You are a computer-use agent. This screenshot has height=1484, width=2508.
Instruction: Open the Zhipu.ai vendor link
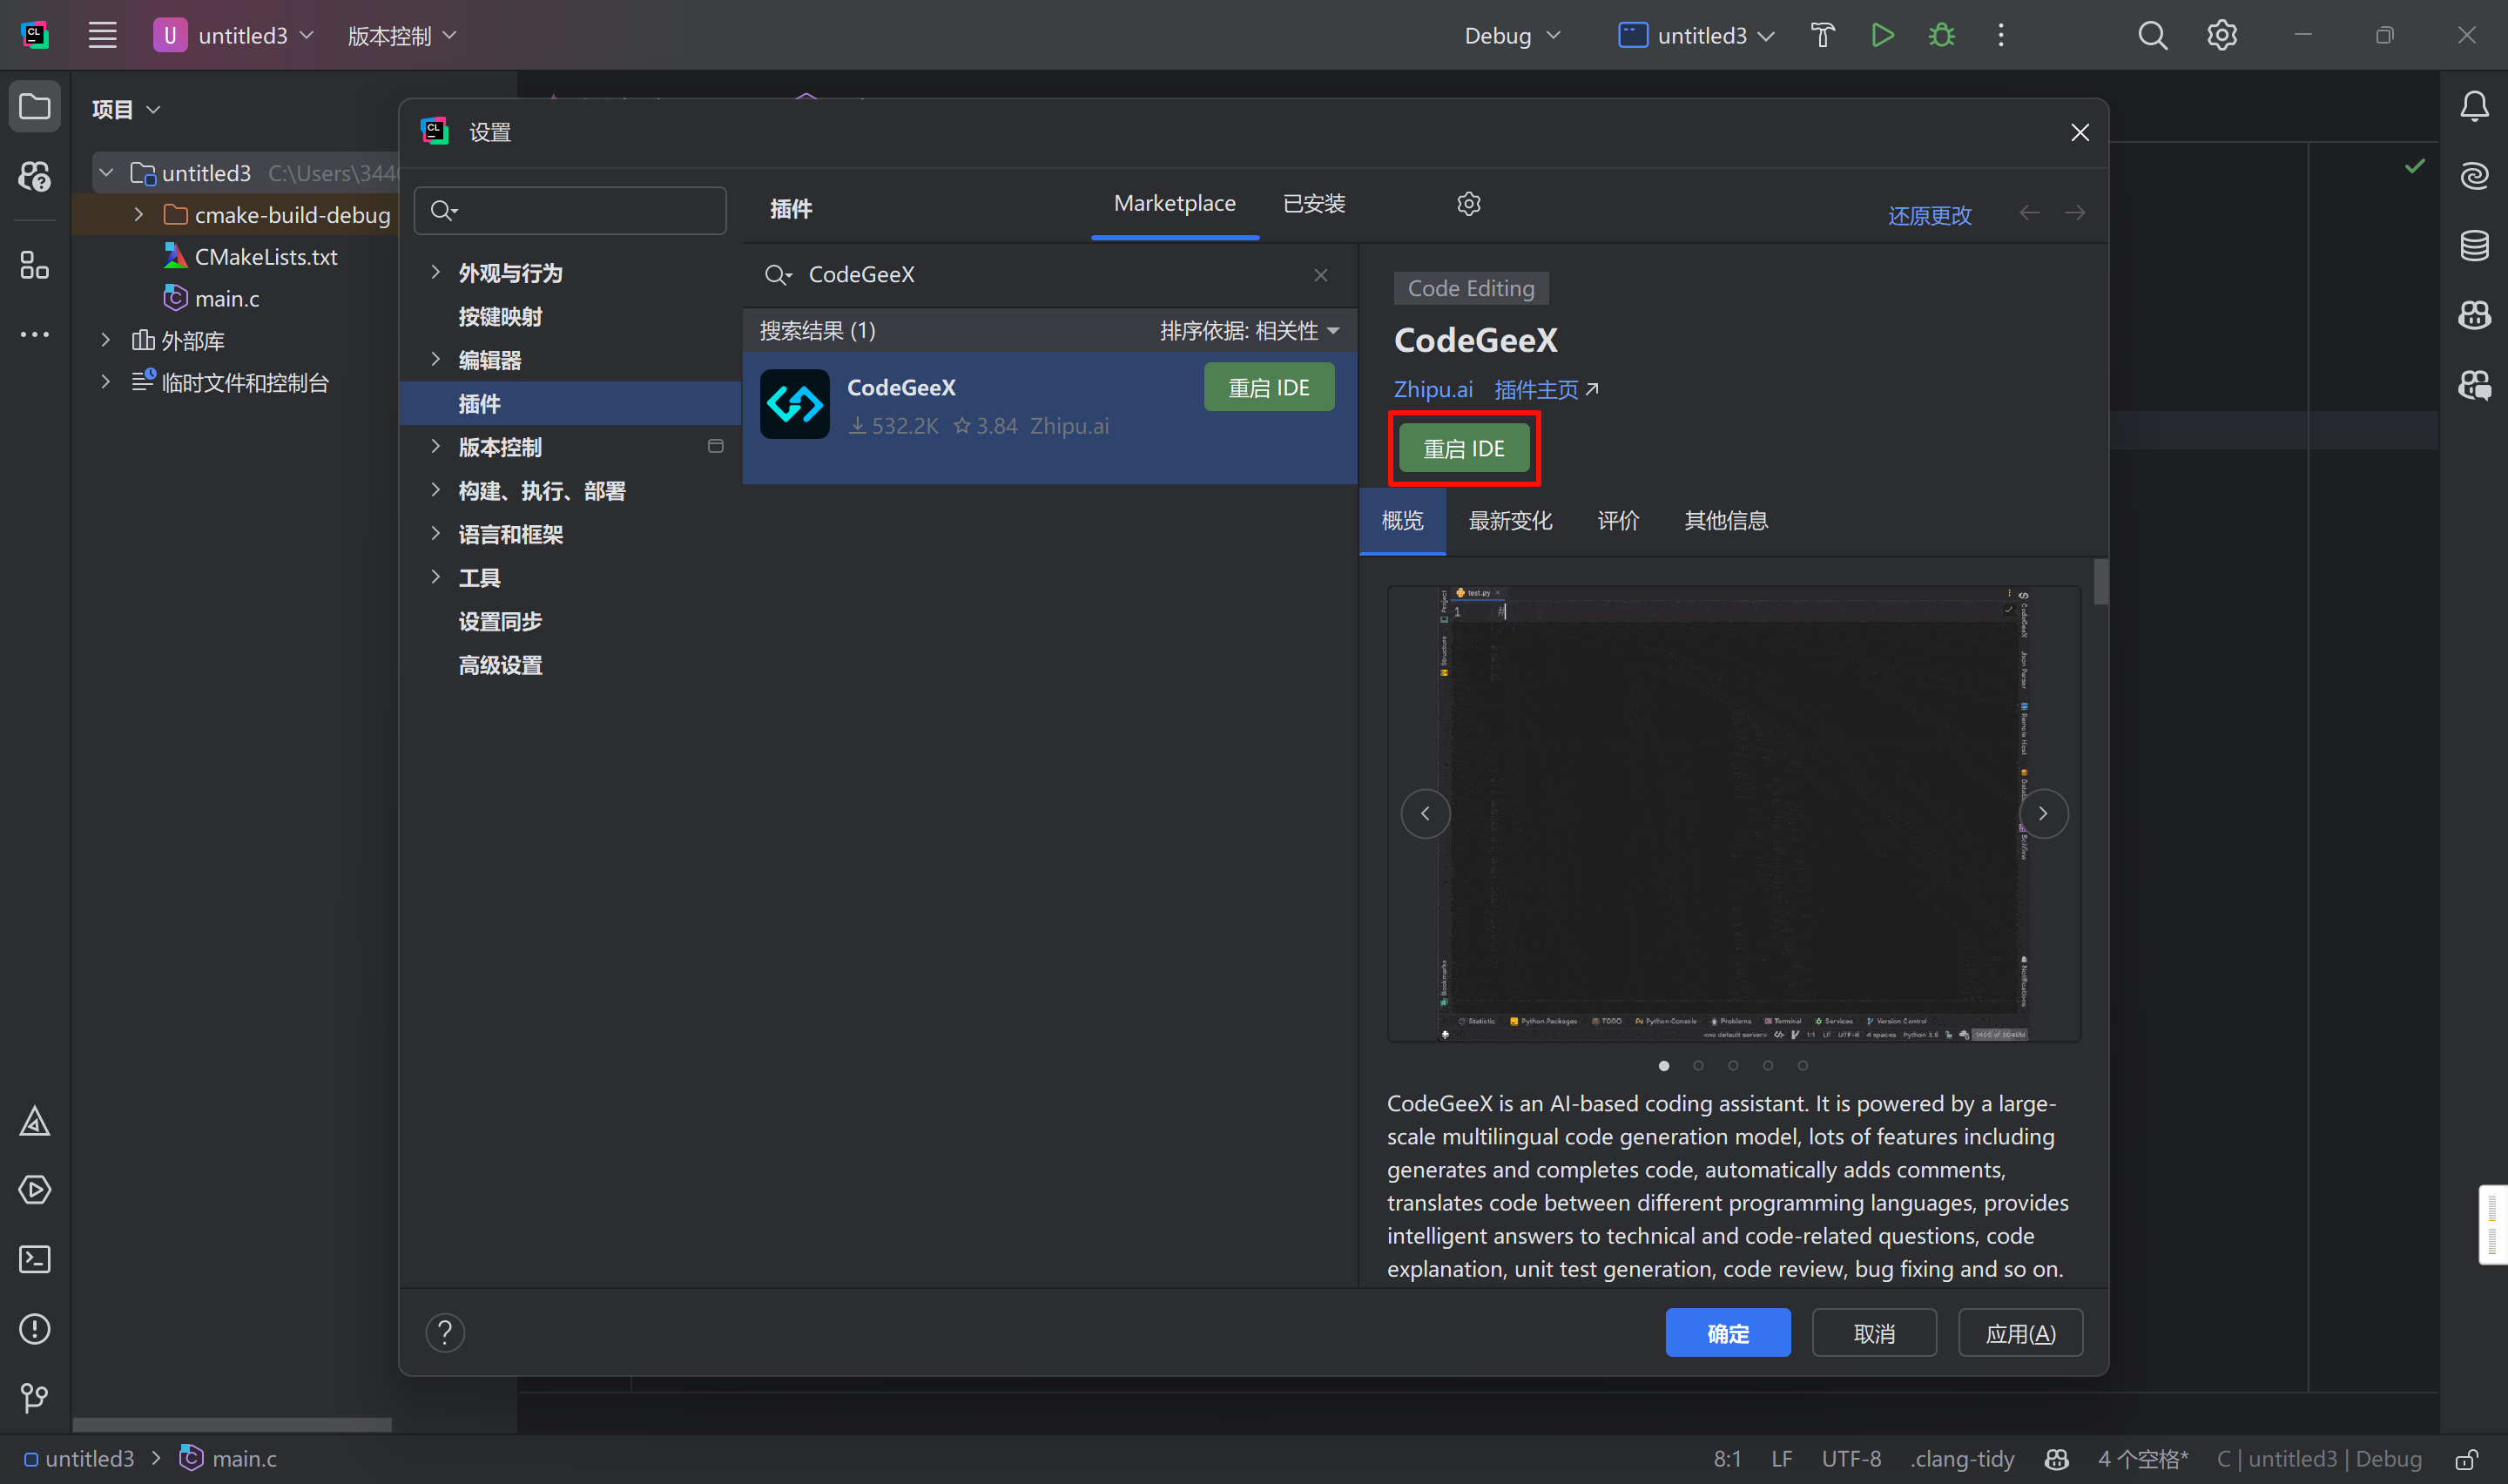(1433, 389)
